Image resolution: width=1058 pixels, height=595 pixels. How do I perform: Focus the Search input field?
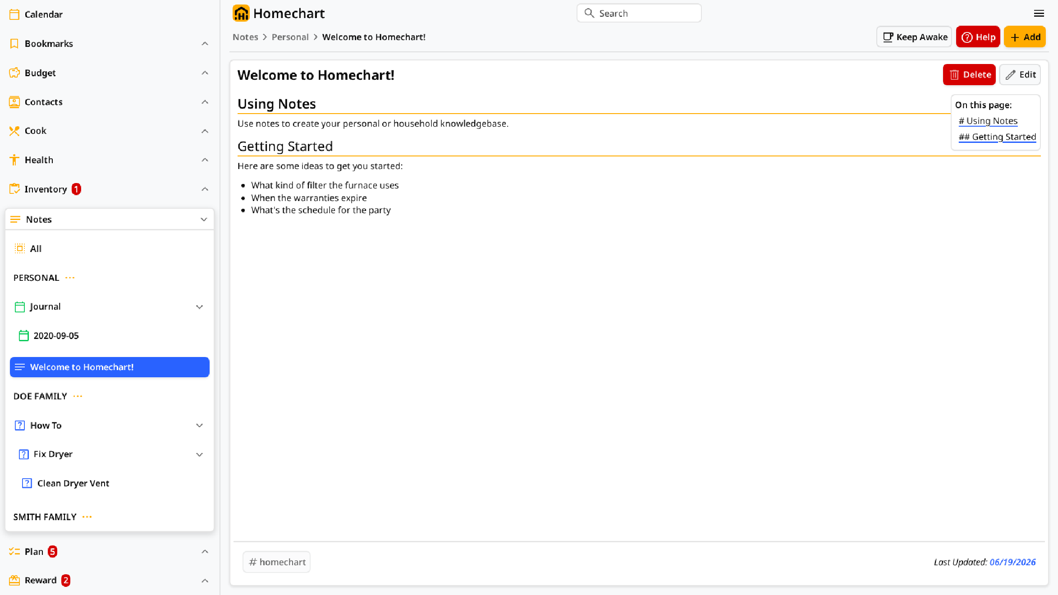click(x=639, y=14)
